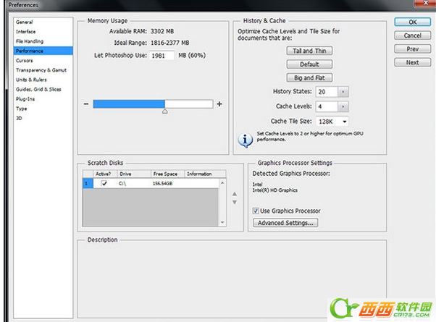This screenshot has width=436, height=322.
Task: Click the Tall and Thin button
Action: (309, 51)
